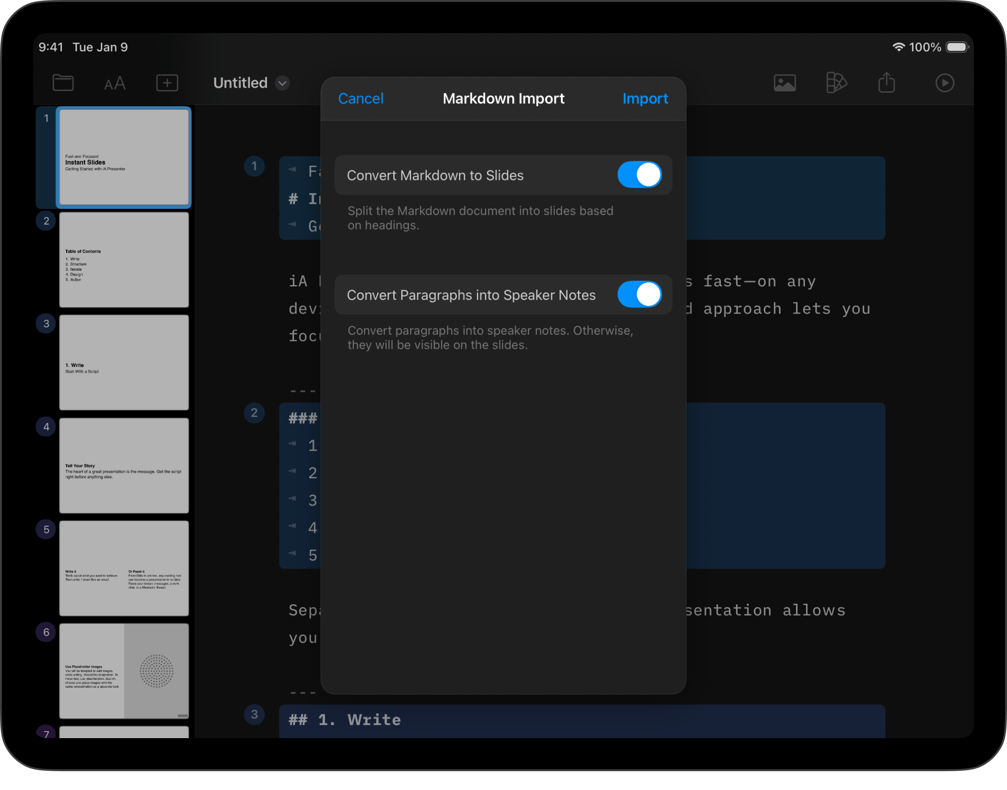
Task: Start presentation with play icon
Action: 944,83
